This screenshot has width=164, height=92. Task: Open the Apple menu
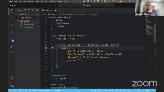point(11,1)
